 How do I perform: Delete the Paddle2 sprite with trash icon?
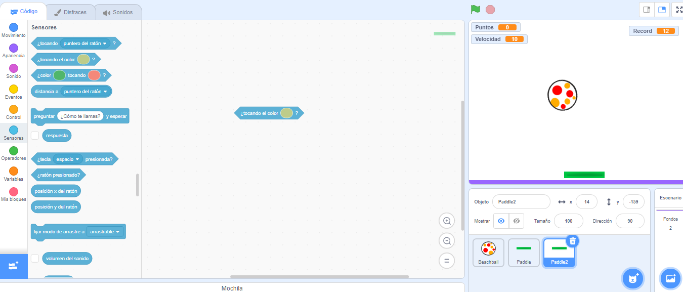(x=572, y=241)
